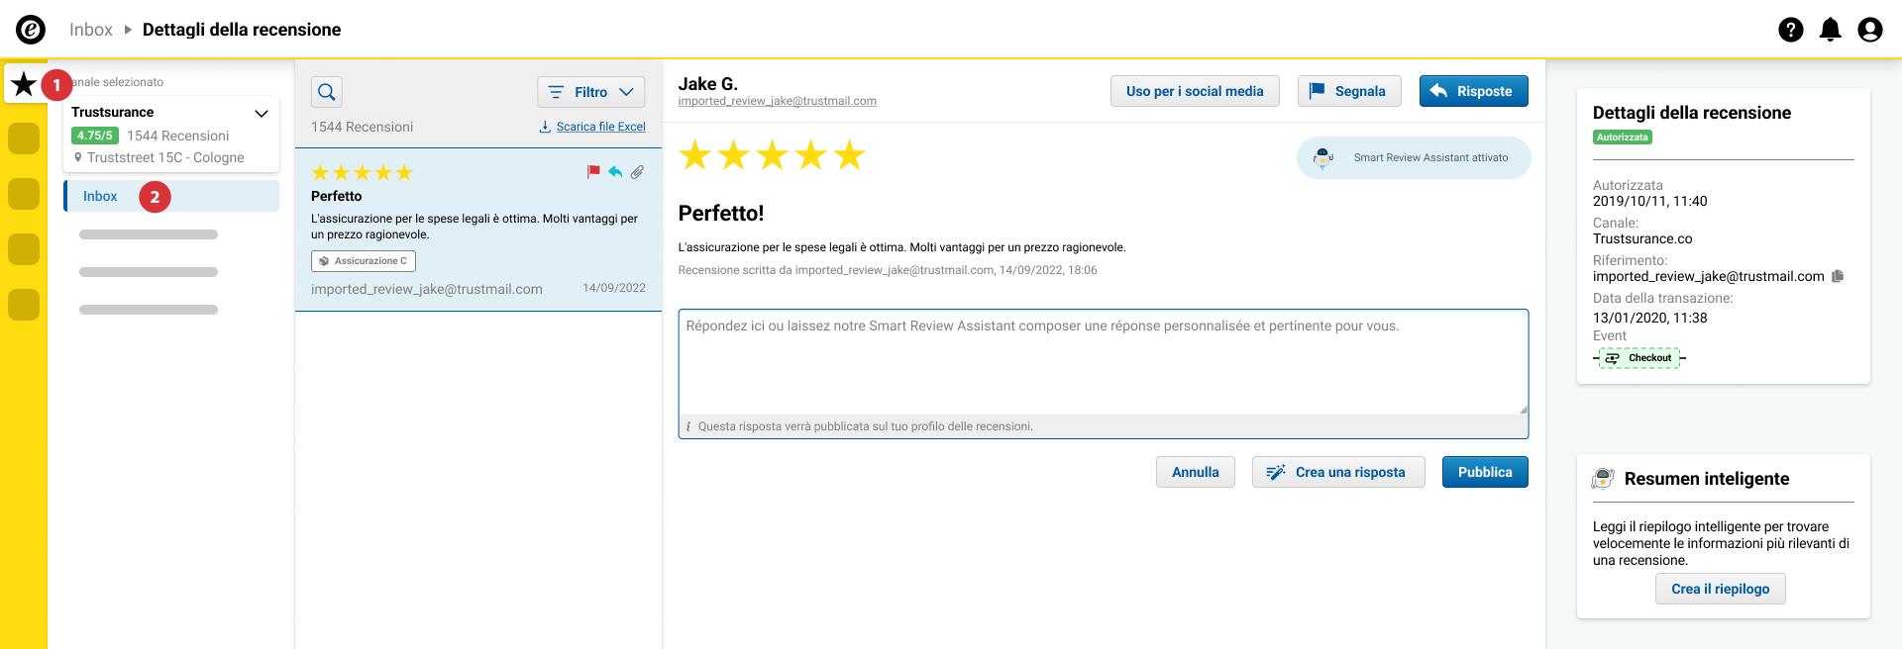The image size is (1902, 649).
Task: Click the paperclip attachment icon on review
Action: pyautogui.click(x=637, y=172)
